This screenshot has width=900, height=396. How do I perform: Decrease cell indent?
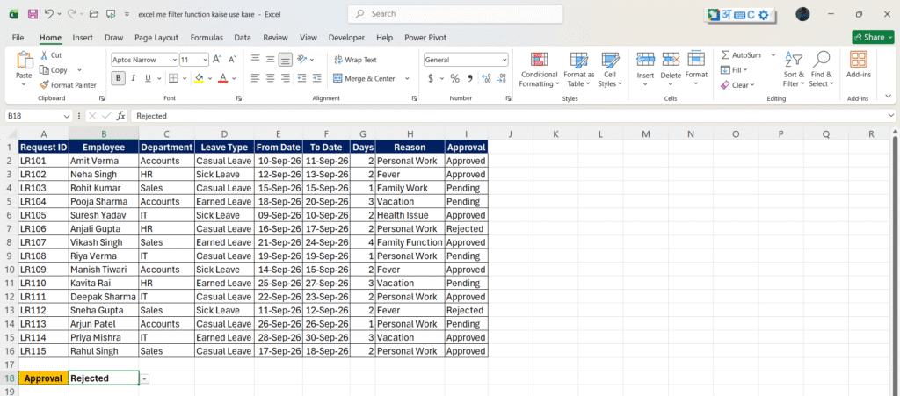pyautogui.click(x=302, y=78)
